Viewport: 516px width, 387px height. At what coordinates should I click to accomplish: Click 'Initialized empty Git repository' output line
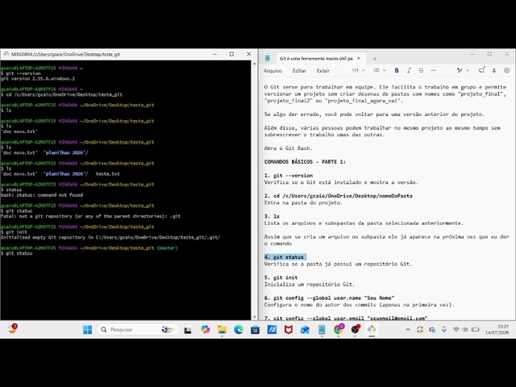110,237
